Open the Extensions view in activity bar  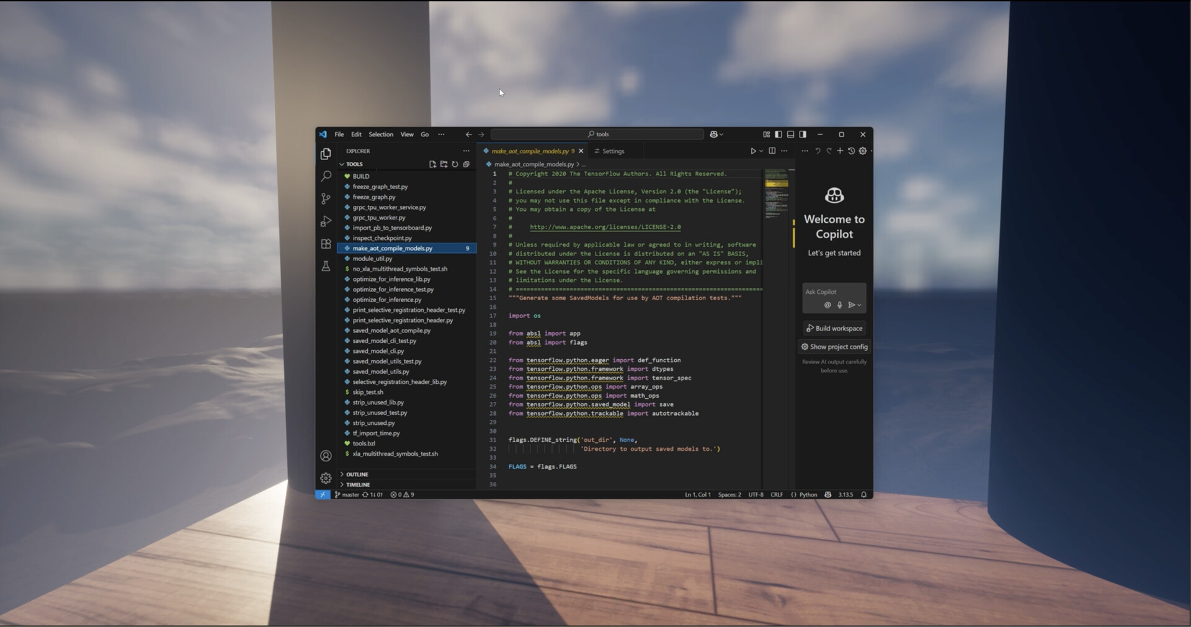[x=326, y=244]
